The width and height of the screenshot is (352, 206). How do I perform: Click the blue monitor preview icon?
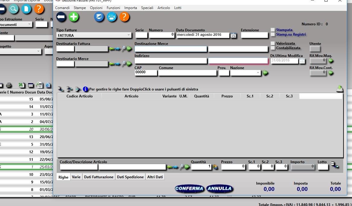(x=99, y=17)
